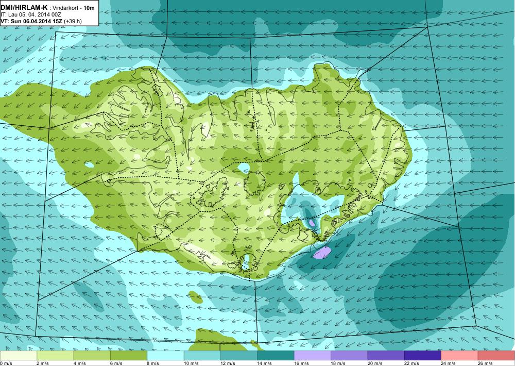Screen dimensions: 515x366
Task: Select the red 26 m/s and above swatch
Action: pyautogui.click(x=496, y=356)
